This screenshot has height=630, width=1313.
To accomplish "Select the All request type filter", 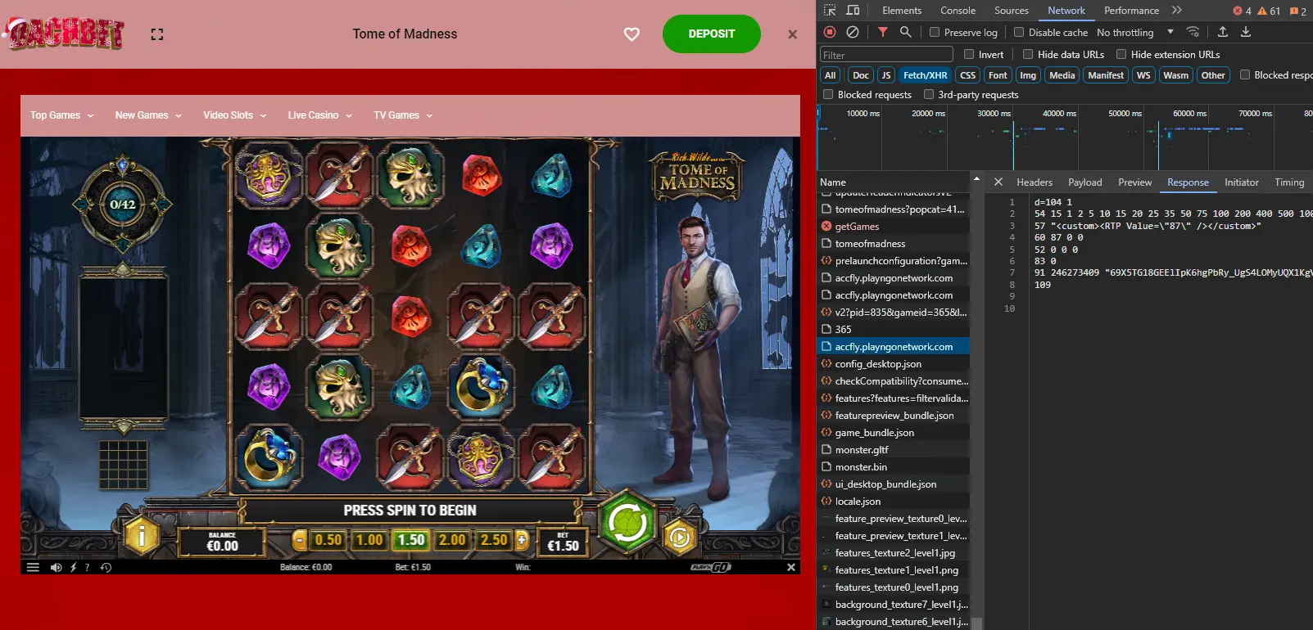I will (830, 75).
